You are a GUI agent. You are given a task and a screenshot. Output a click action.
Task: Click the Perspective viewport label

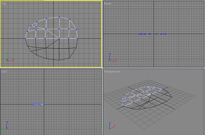(112, 72)
